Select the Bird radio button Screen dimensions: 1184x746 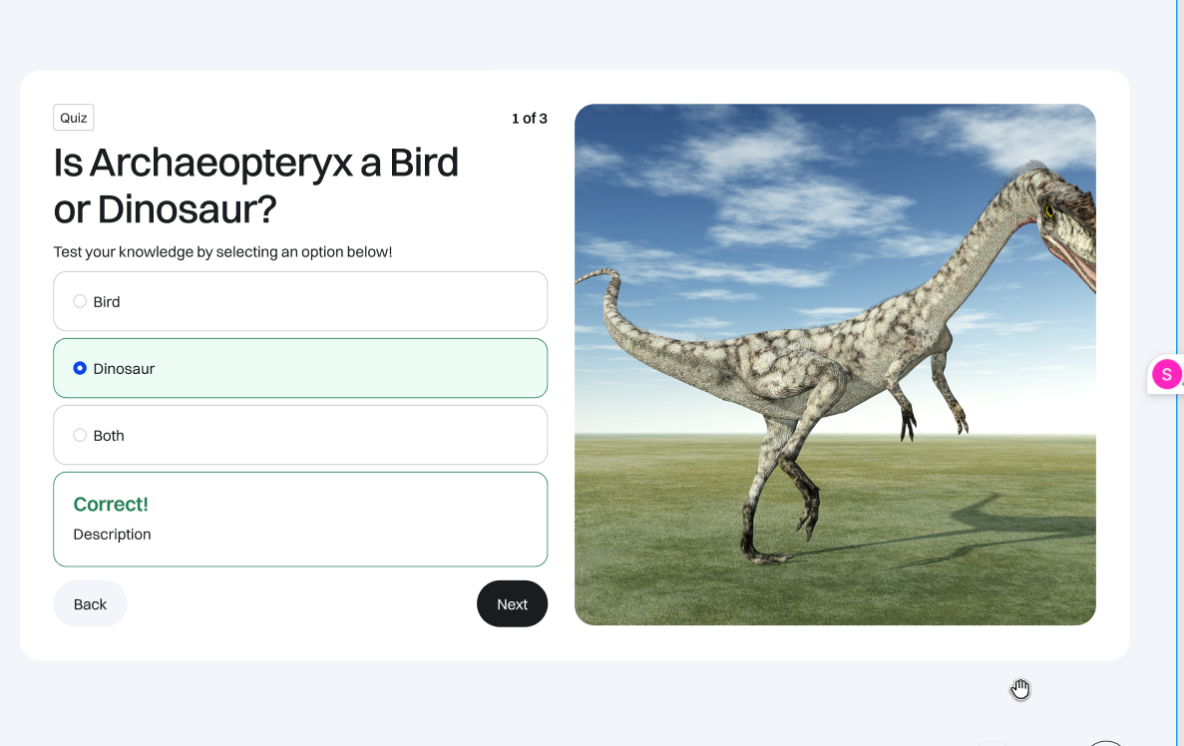79,301
